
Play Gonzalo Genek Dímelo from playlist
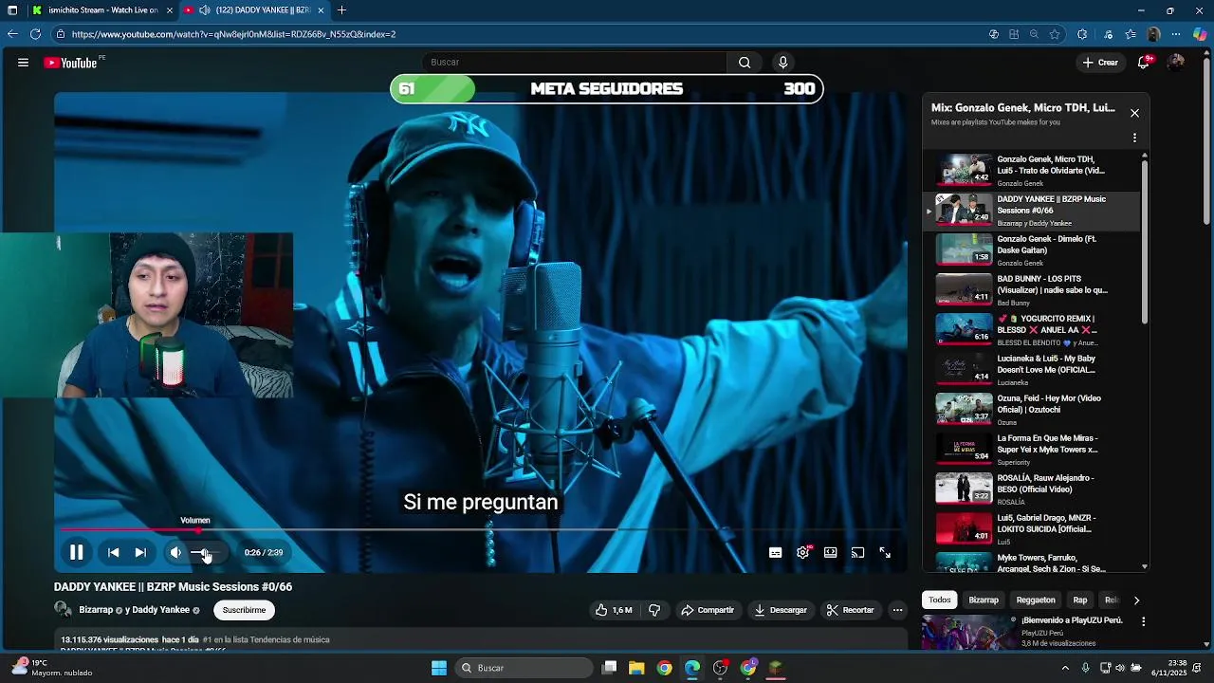1032,250
